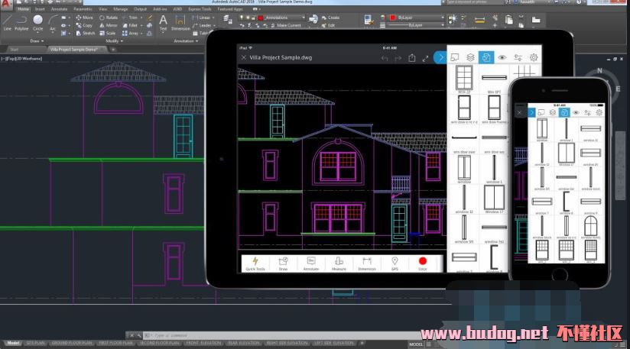The width and height of the screenshot is (630, 349).
Task: Open the Trim tool dropdown arrow
Action: [141, 18]
